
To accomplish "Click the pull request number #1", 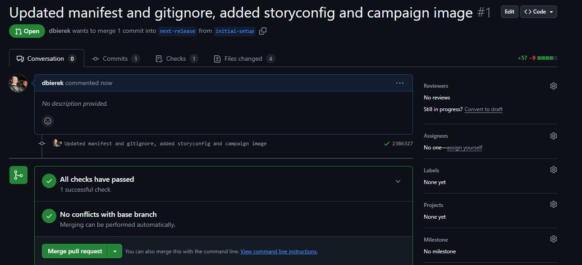I will tap(484, 13).
